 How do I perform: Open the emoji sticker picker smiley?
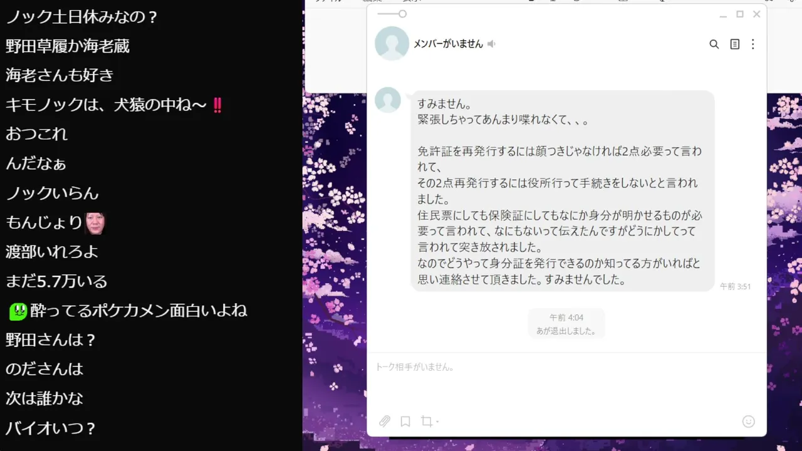748,422
